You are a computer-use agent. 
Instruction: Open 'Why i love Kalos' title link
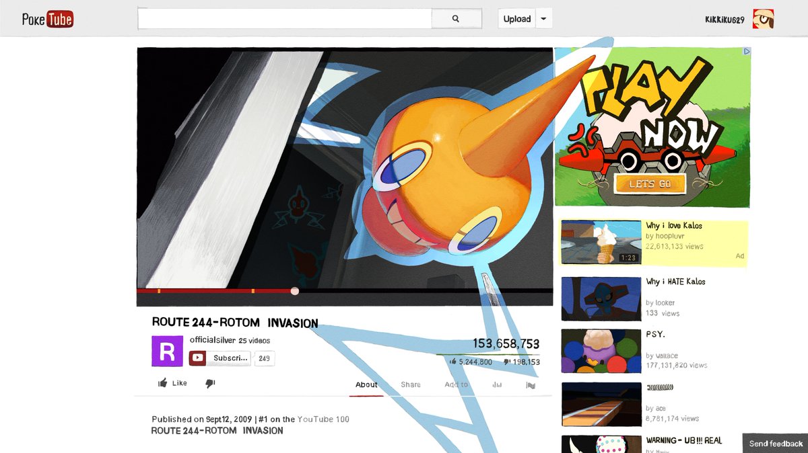pos(674,226)
